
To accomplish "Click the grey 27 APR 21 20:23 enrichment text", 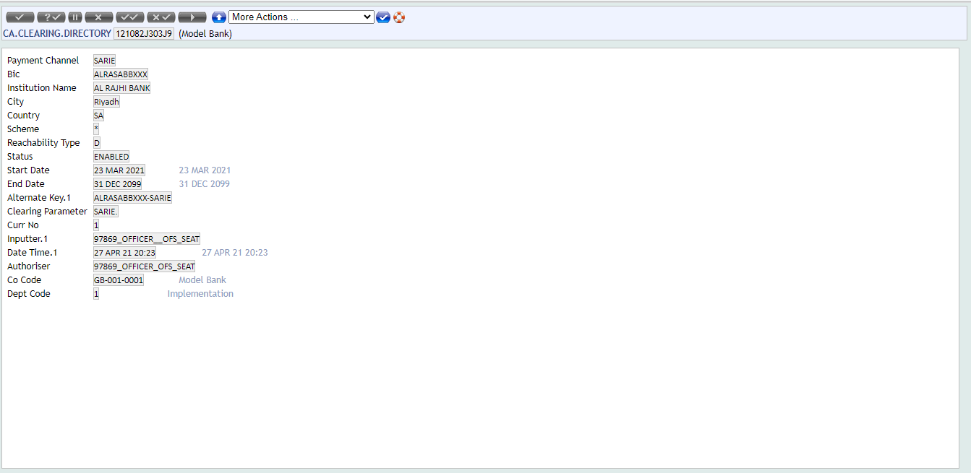I will coord(235,253).
